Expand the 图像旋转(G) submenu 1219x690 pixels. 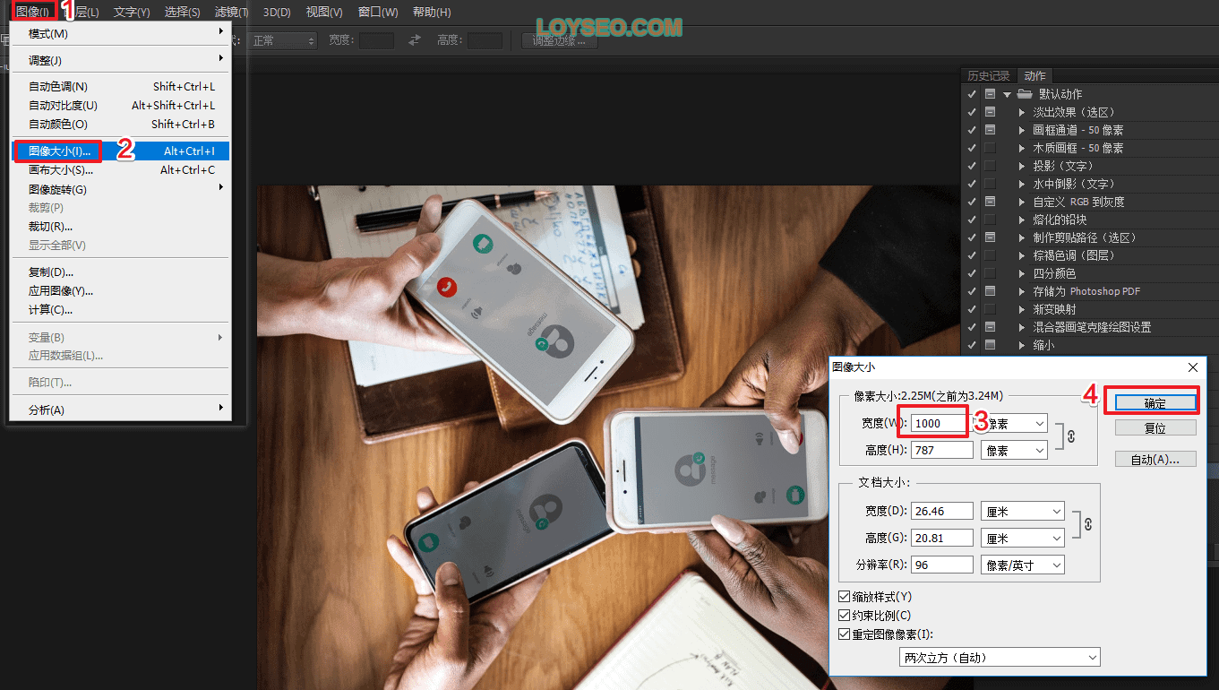[120, 189]
